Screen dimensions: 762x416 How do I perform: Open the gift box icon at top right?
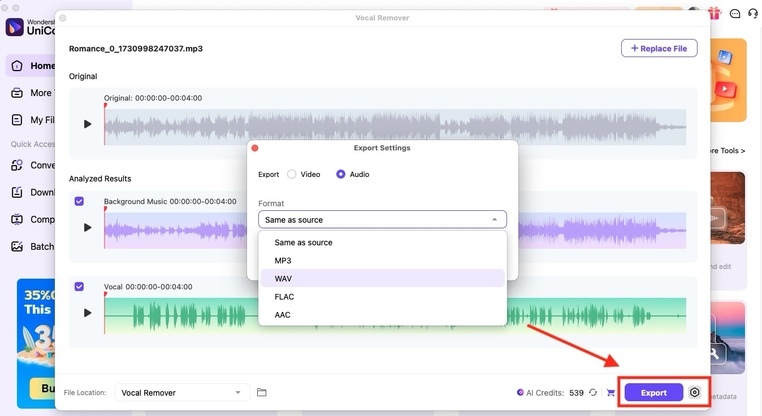coord(715,12)
